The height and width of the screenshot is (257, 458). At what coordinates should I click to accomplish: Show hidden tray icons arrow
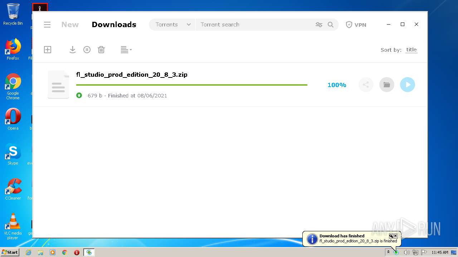(388, 252)
